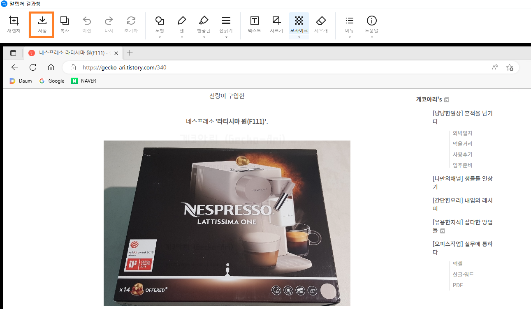Click the text 신랑이 구입한

click(x=227, y=96)
